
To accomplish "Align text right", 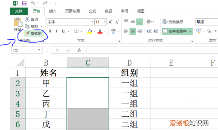I will coord(140,31).
